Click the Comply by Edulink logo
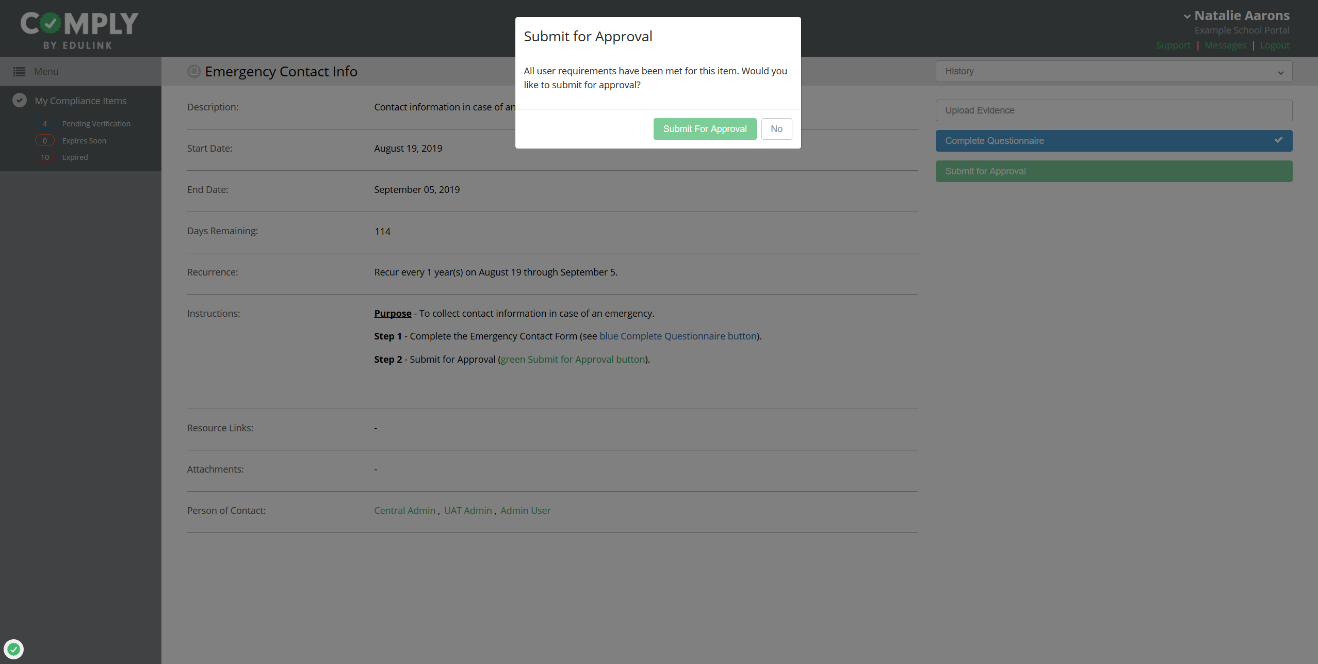The height and width of the screenshot is (664, 1318). click(79, 30)
